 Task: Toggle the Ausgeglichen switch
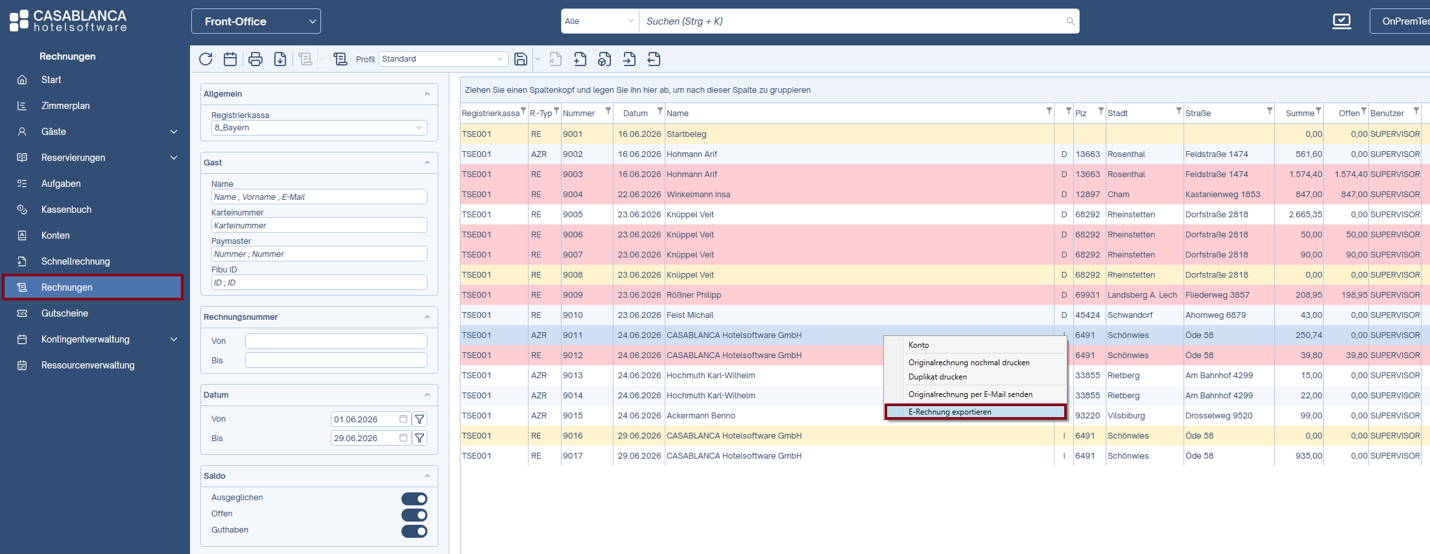click(414, 499)
